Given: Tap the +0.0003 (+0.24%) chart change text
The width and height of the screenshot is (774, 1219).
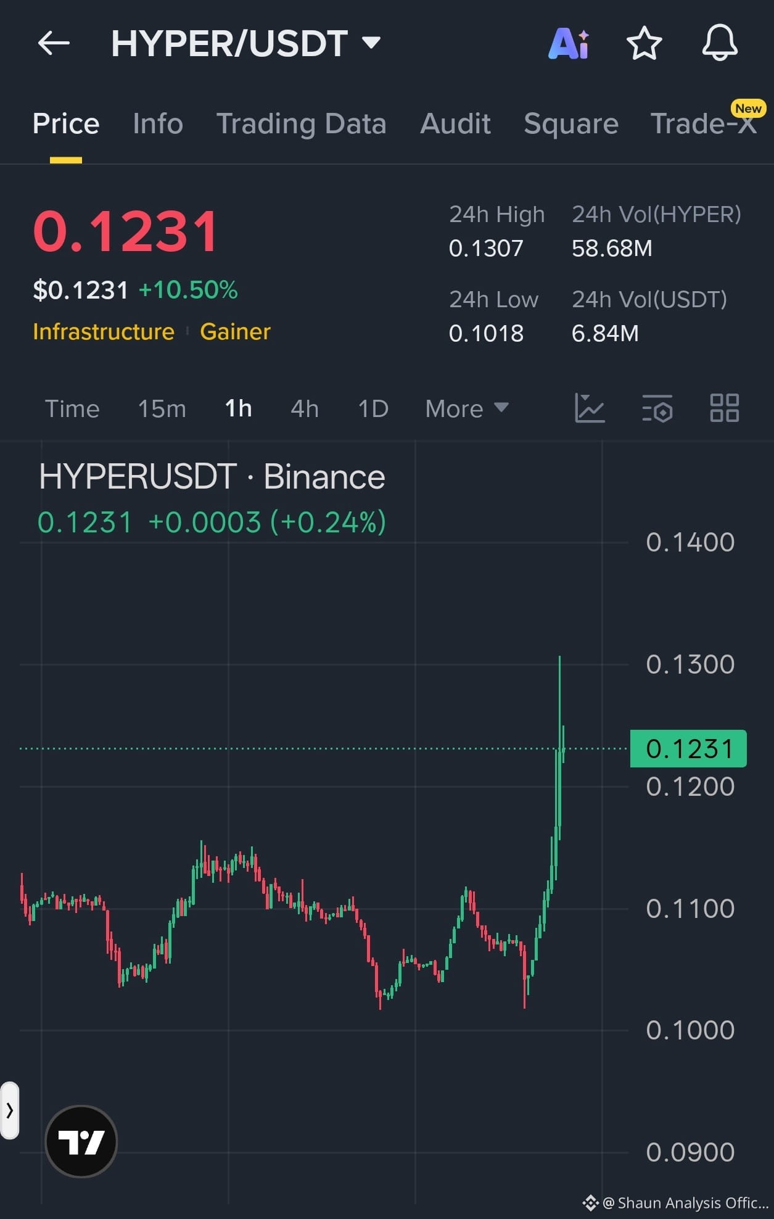Looking at the screenshot, I should point(267,522).
